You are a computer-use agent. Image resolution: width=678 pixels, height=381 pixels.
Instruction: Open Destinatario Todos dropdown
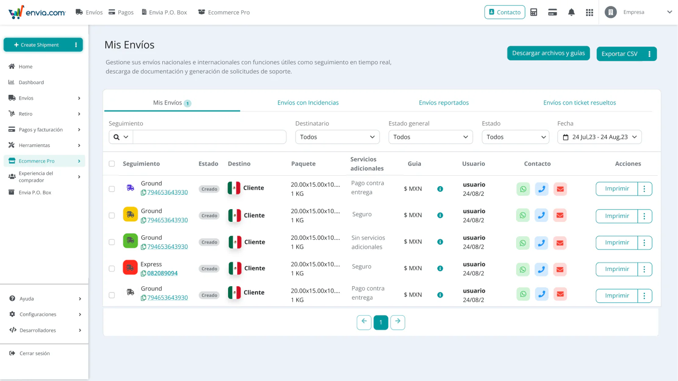pyautogui.click(x=337, y=137)
